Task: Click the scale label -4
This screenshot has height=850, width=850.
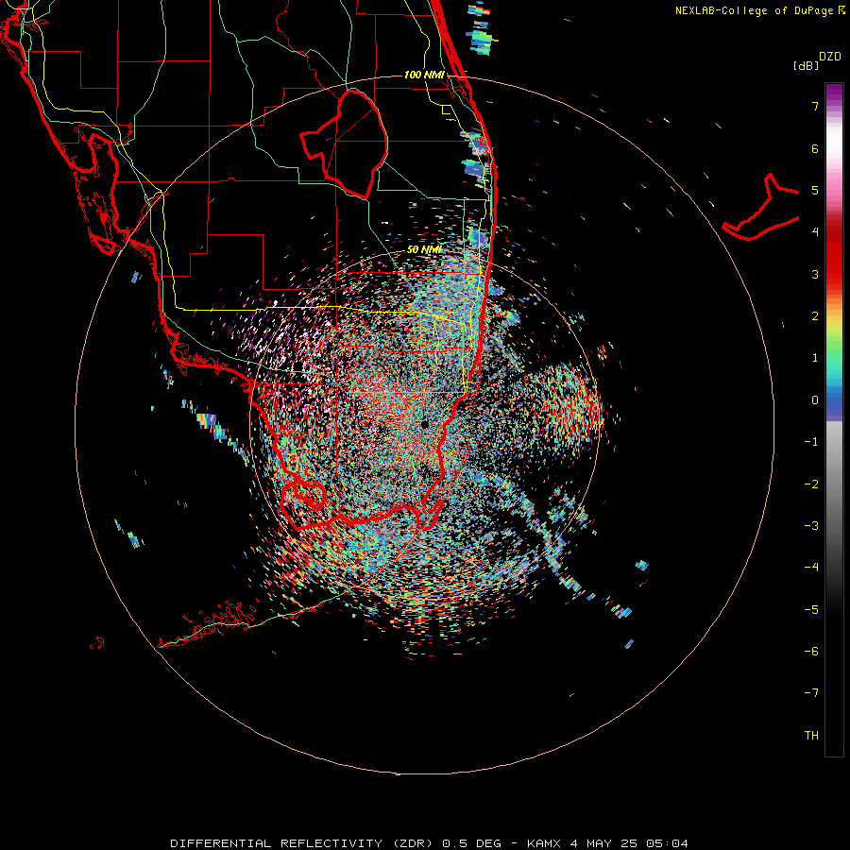Action: pos(811,568)
